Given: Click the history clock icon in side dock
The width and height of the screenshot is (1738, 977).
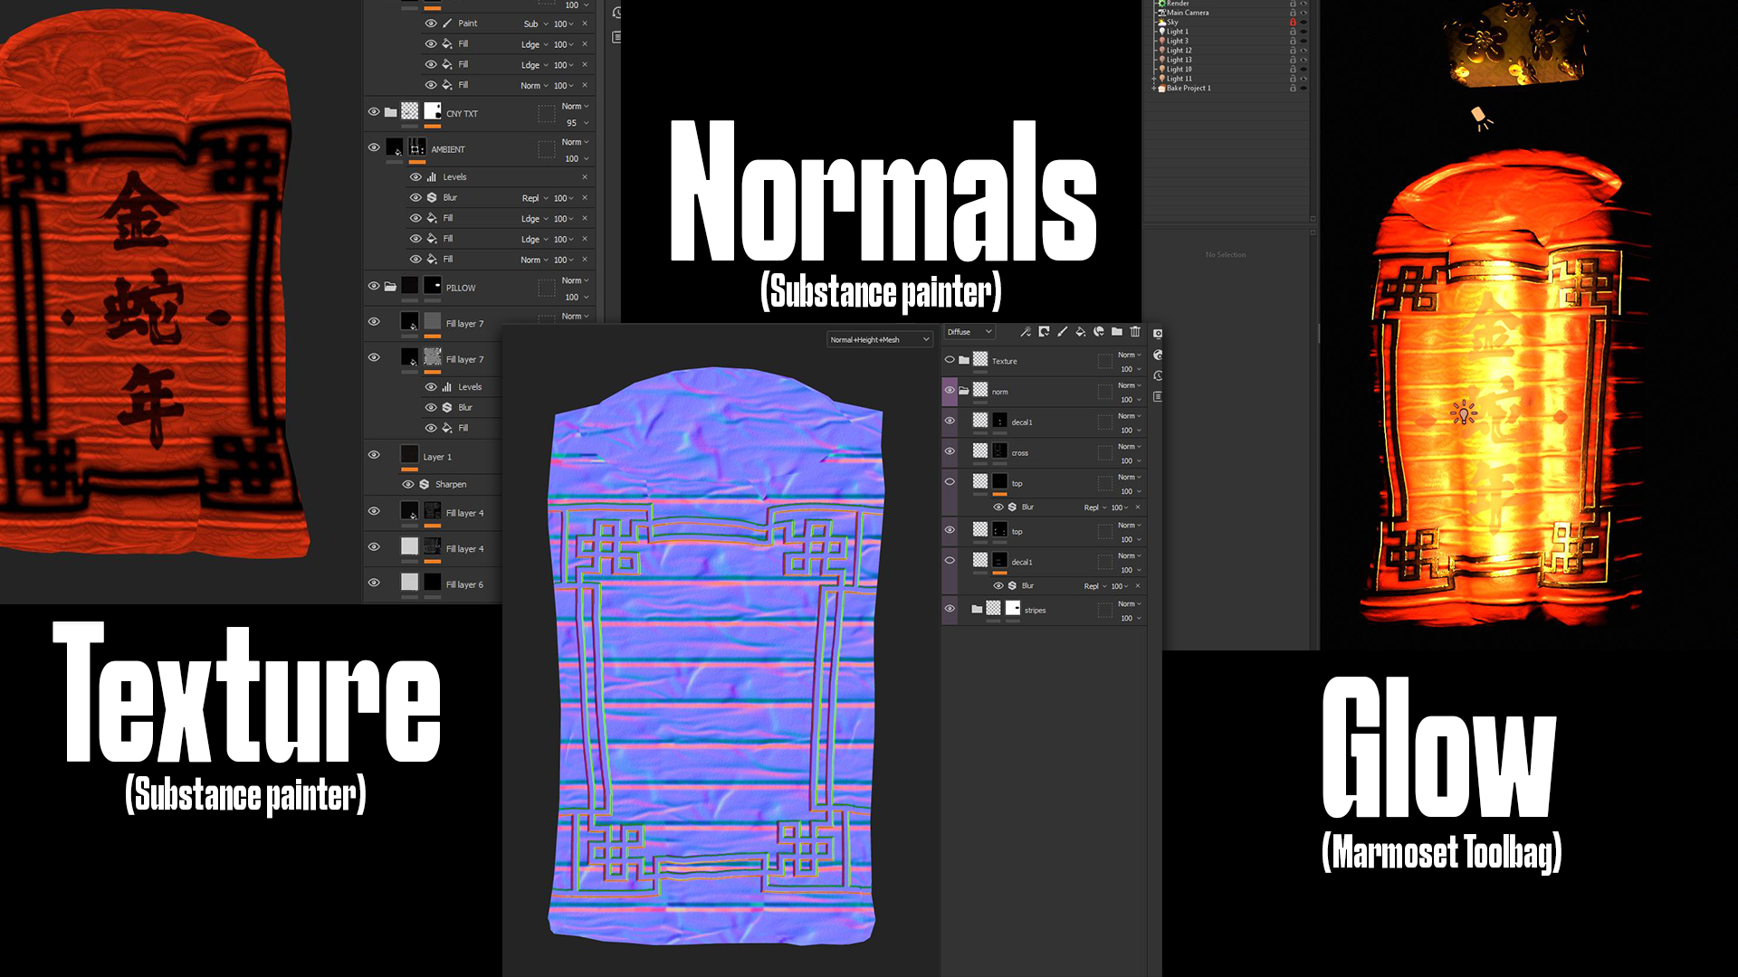Looking at the screenshot, I should [1158, 375].
